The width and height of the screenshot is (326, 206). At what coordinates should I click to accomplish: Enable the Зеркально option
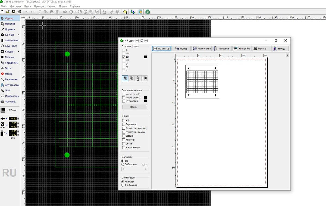coord(124,124)
